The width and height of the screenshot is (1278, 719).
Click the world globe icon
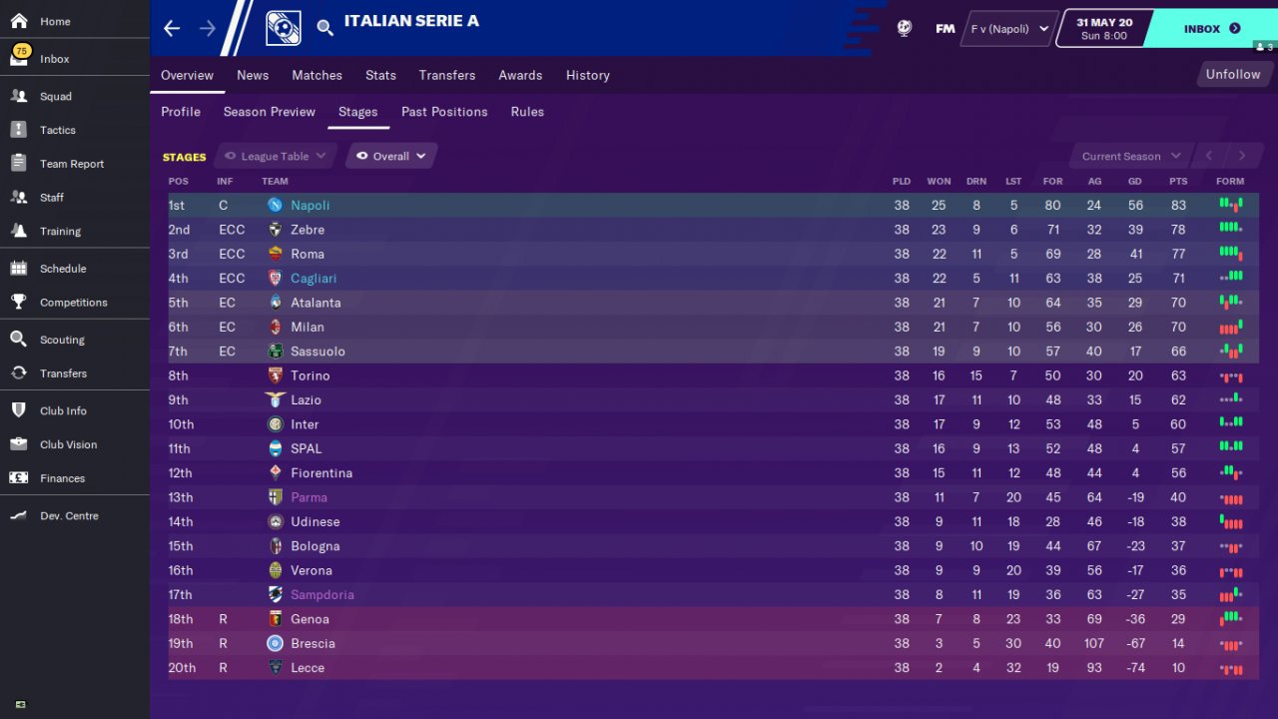pyautogui.click(x=905, y=28)
